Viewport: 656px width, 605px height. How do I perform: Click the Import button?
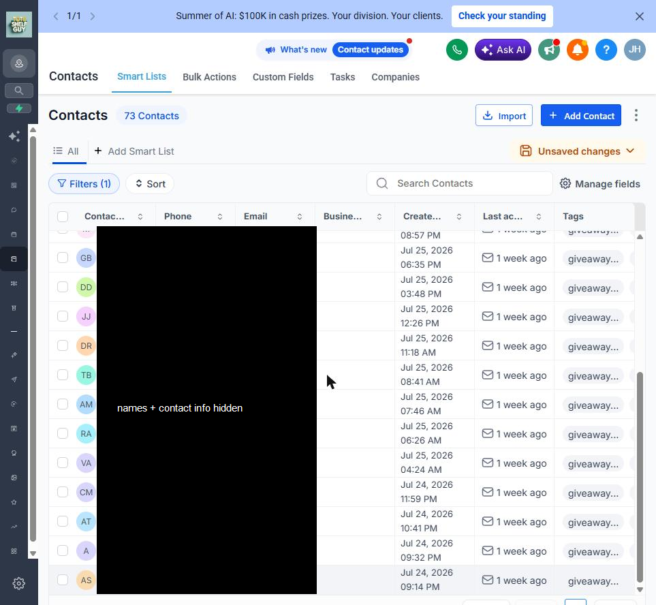tap(503, 115)
